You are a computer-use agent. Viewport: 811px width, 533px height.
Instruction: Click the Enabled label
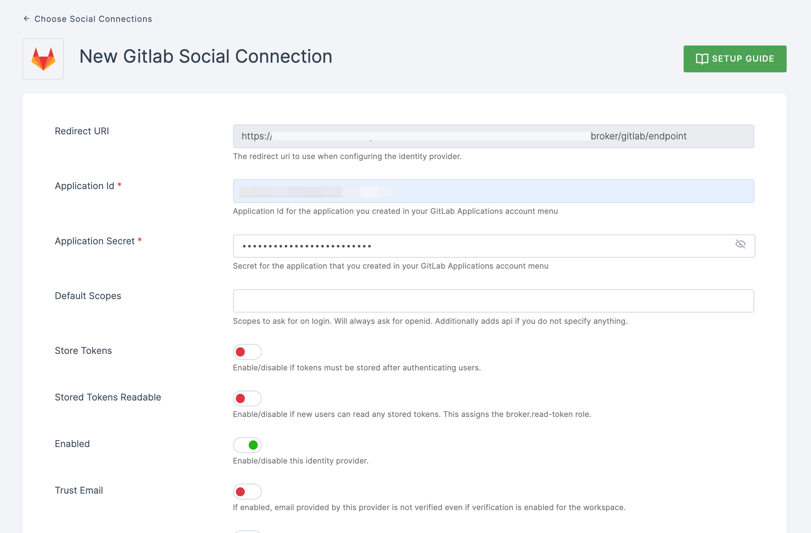(72, 444)
